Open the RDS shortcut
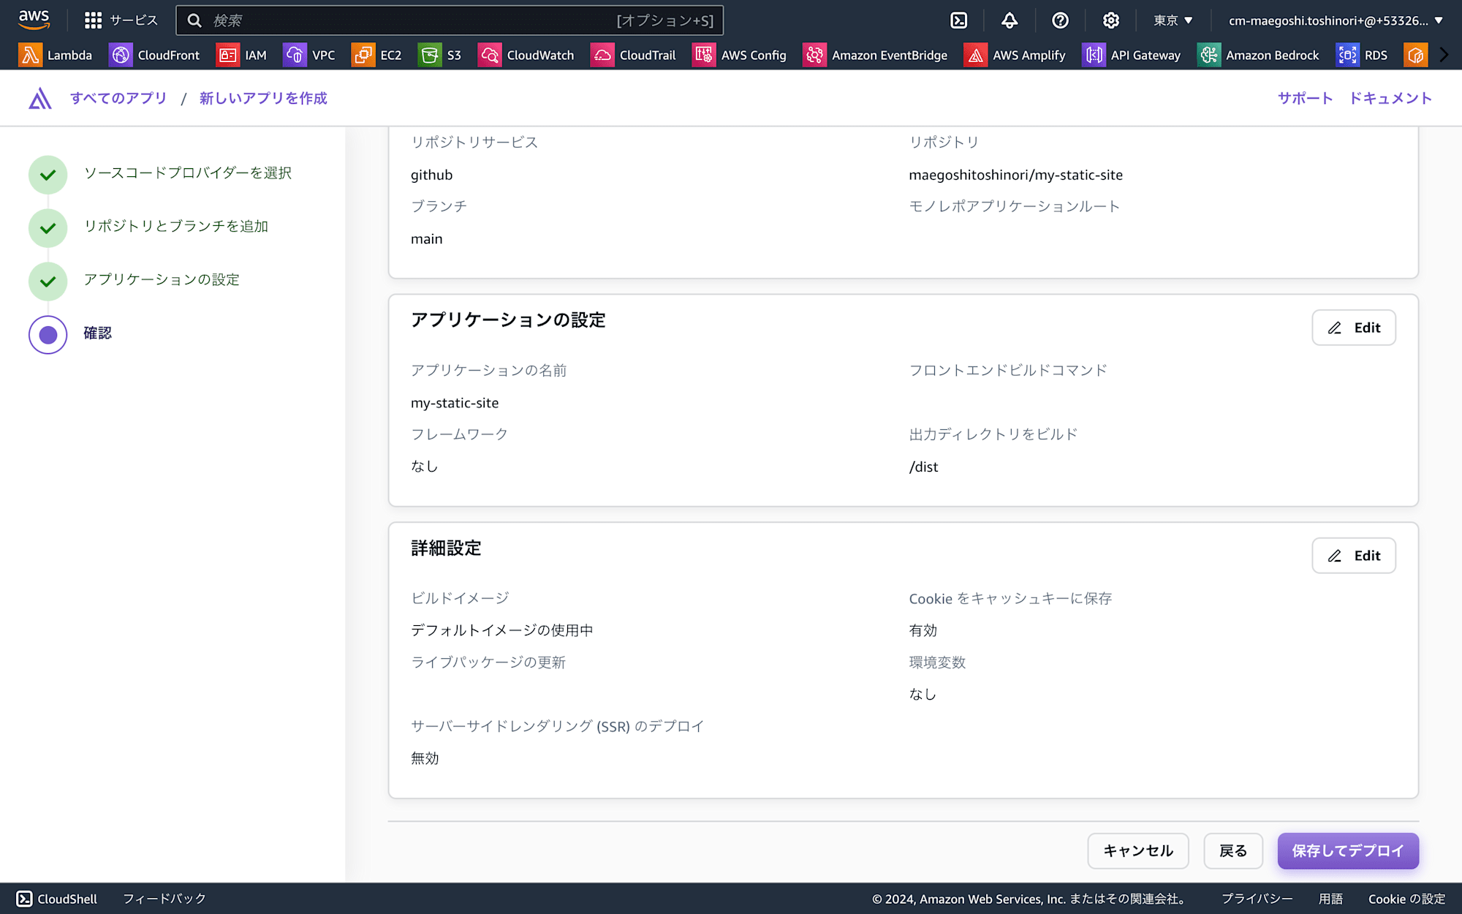Screen dimensions: 1462x914 (x=1362, y=55)
